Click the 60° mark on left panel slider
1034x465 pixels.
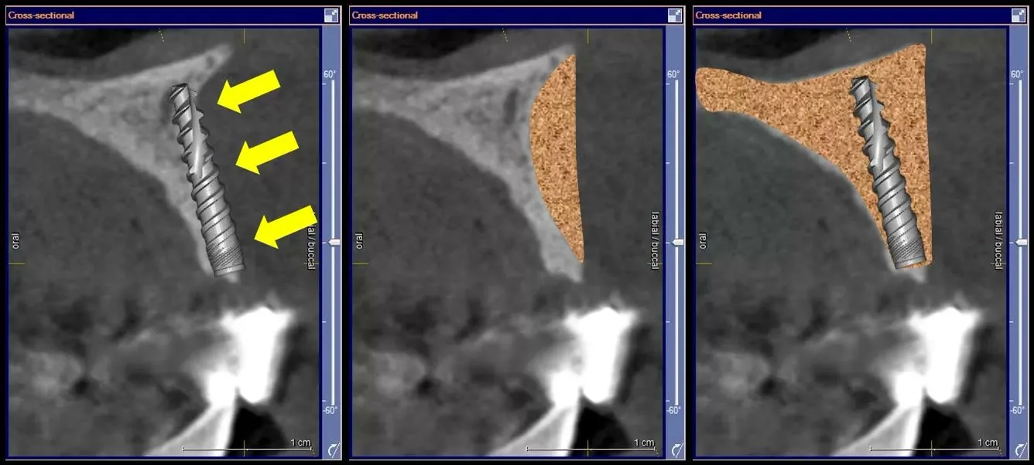pyautogui.click(x=329, y=74)
